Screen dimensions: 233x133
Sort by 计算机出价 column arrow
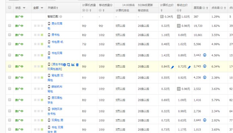pyautogui.click(x=161, y=10)
